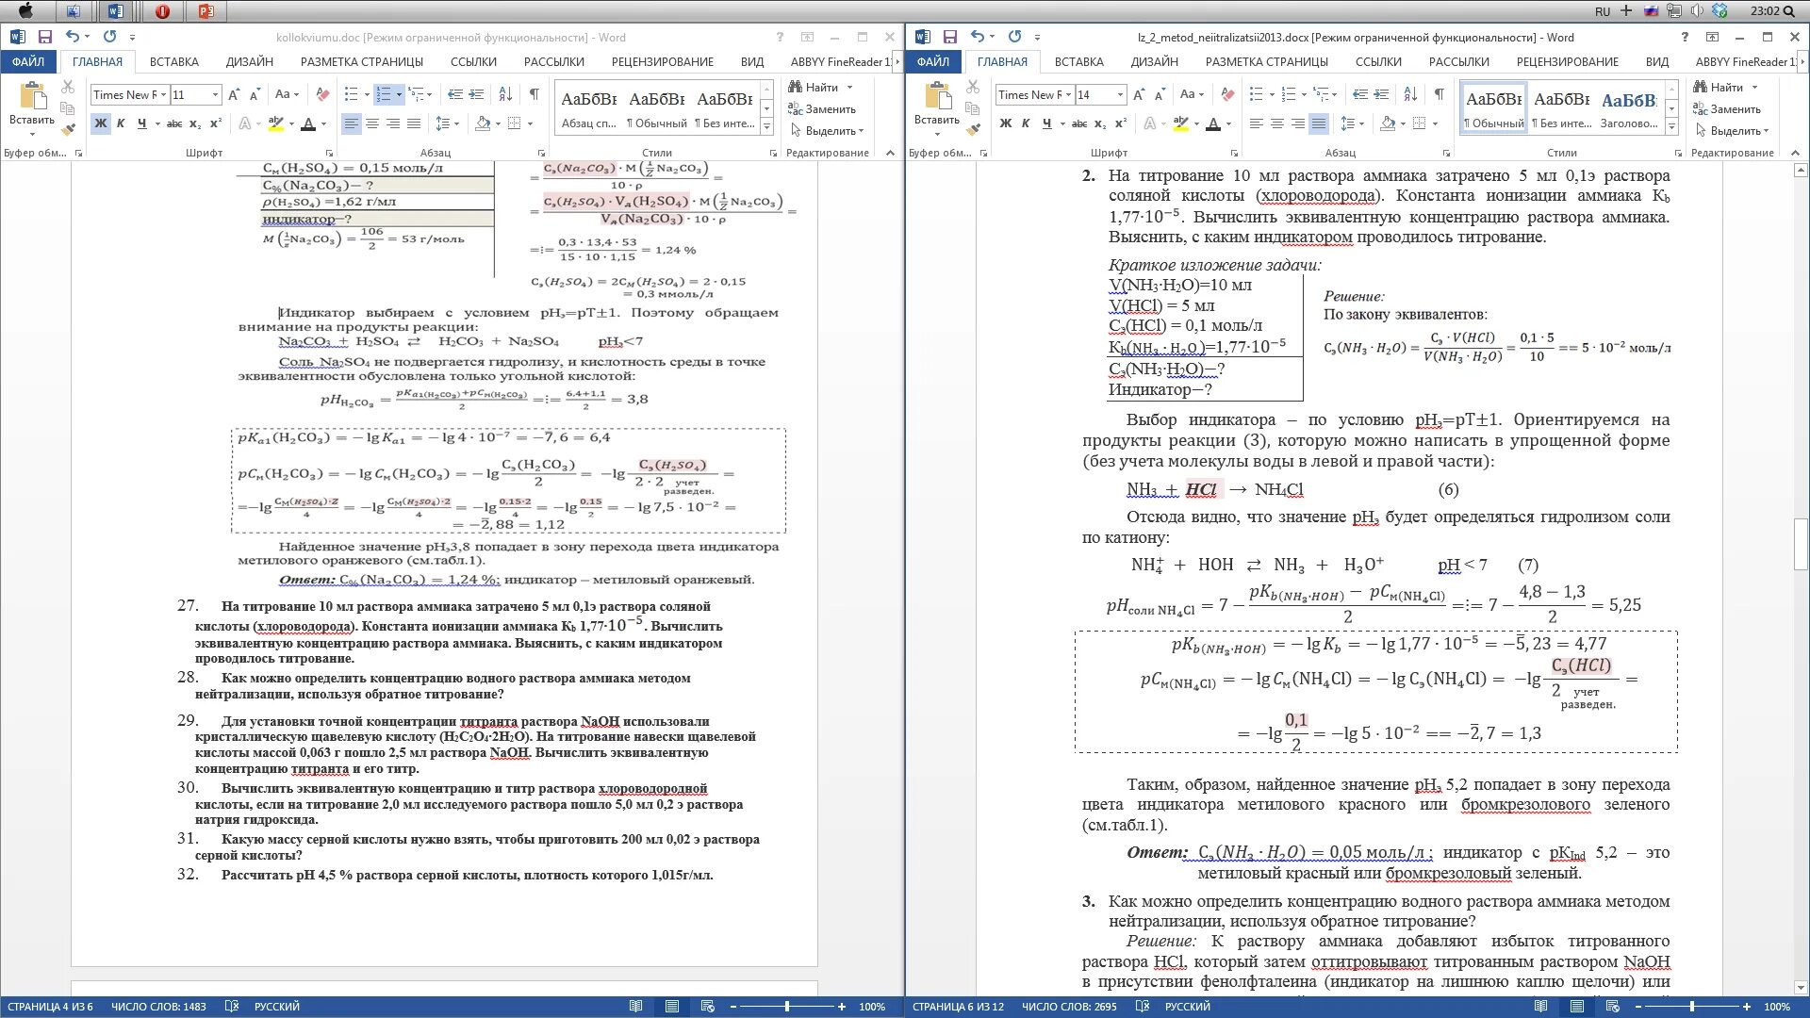
Task: Toggle left alignment in left window
Action: [x=352, y=123]
